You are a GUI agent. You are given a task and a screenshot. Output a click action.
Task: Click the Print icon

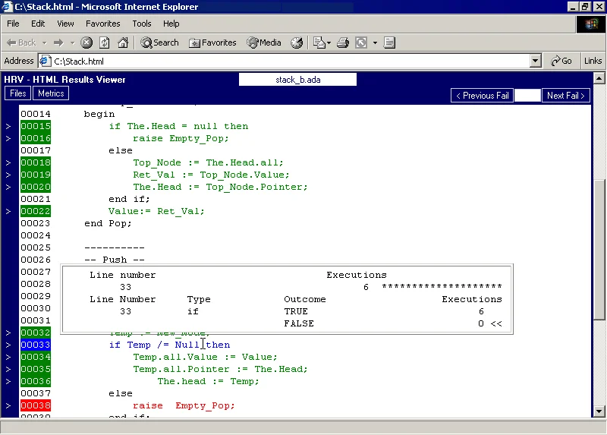tap(343, 43)
